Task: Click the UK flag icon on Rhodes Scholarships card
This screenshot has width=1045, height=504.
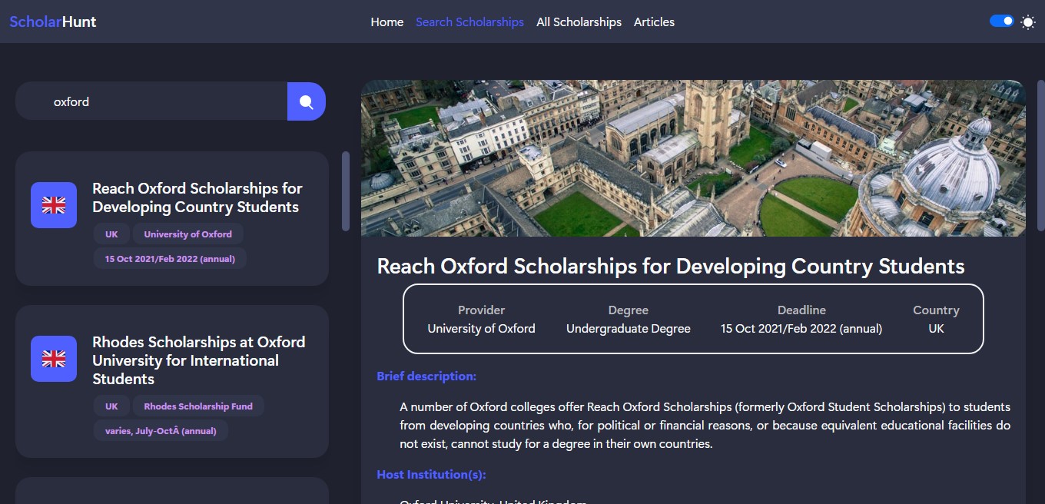Action: pyautogui.click(x=54, y=359)
